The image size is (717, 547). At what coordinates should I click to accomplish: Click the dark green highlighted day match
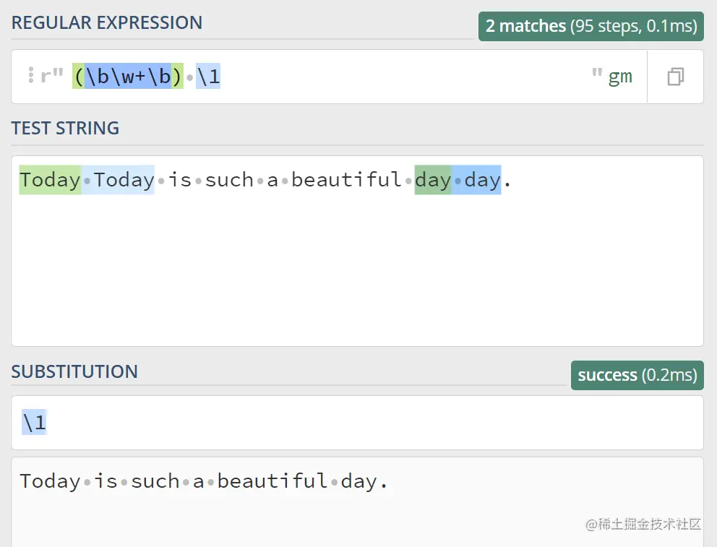pos(432,179)
